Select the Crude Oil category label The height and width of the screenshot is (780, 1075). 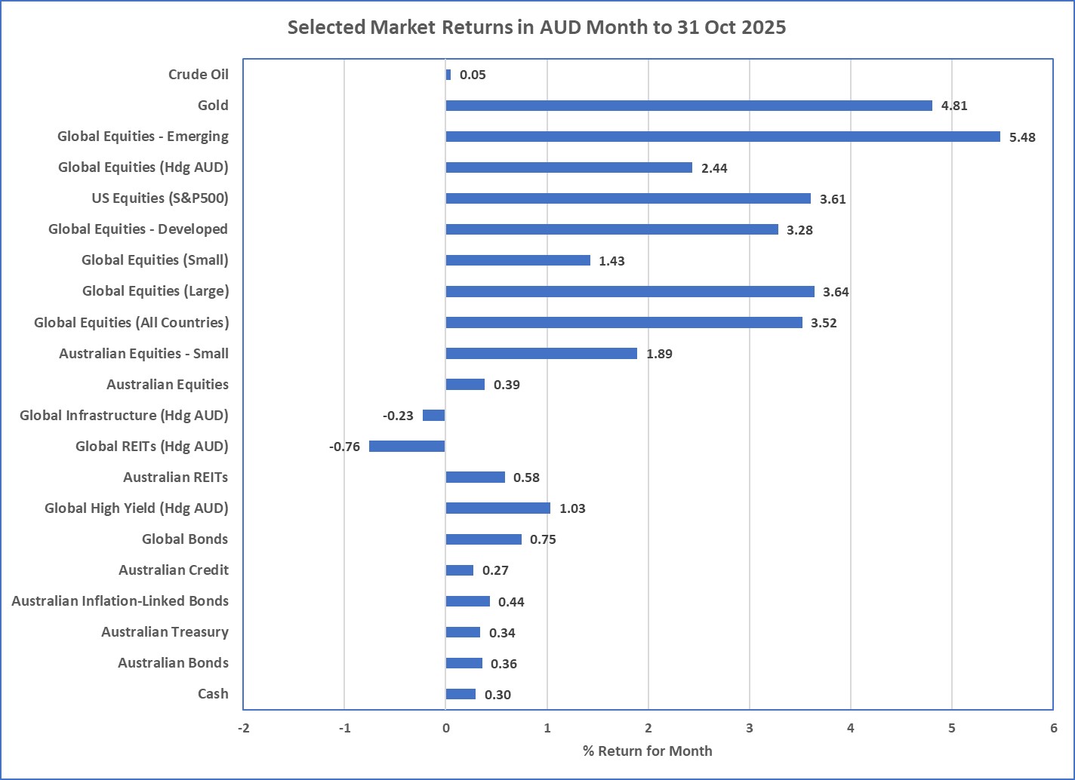(198, 75)
